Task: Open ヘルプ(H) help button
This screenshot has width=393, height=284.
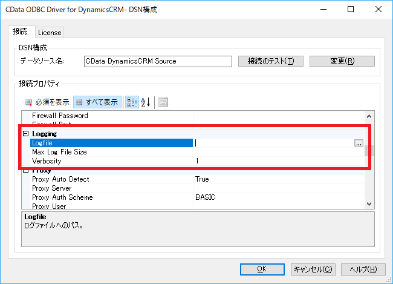Action: tap(363, 269)
